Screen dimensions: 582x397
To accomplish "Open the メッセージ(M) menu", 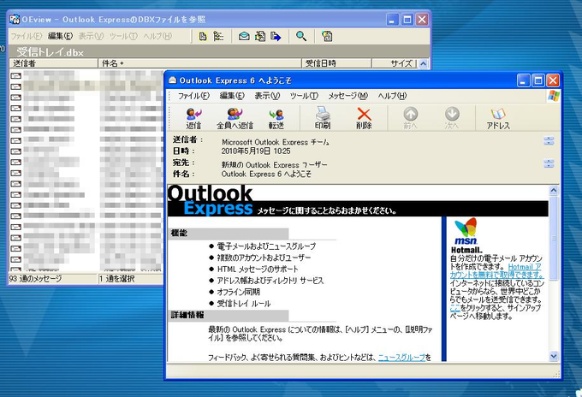I will [x=347, y=96].
